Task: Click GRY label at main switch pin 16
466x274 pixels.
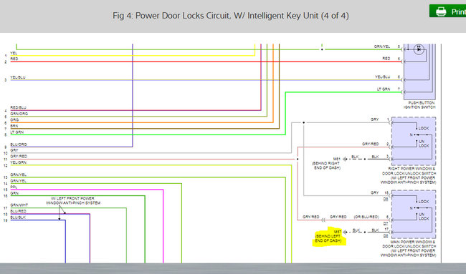Action: tap(374, 192)
